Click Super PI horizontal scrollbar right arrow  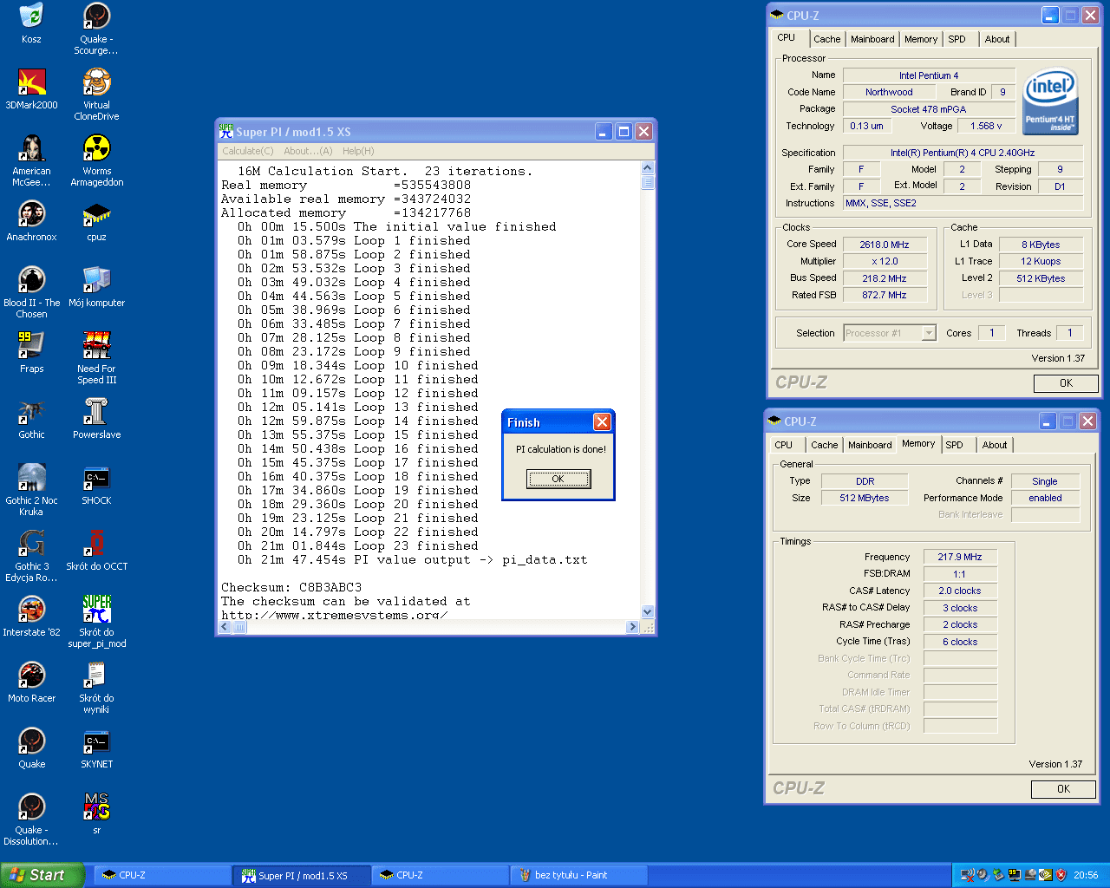click(632, 627)
